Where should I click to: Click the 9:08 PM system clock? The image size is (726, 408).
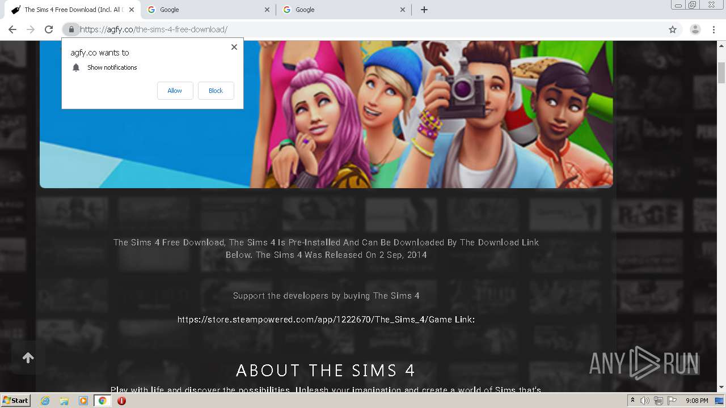tap(697, 401)
